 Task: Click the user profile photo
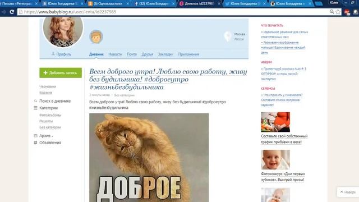[63, 32]
